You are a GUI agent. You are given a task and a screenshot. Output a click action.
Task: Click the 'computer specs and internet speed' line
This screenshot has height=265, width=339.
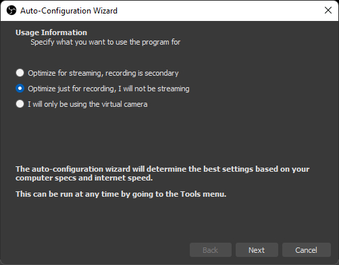coord(84,178)
